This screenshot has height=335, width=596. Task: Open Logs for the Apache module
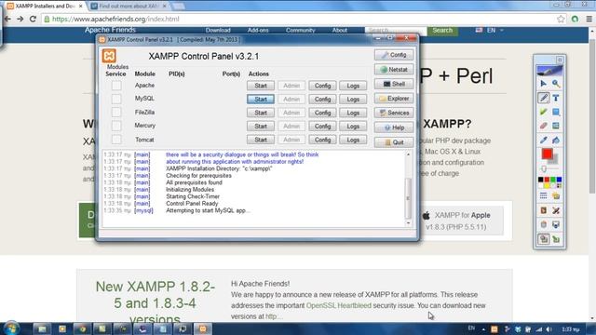(353, 86)
